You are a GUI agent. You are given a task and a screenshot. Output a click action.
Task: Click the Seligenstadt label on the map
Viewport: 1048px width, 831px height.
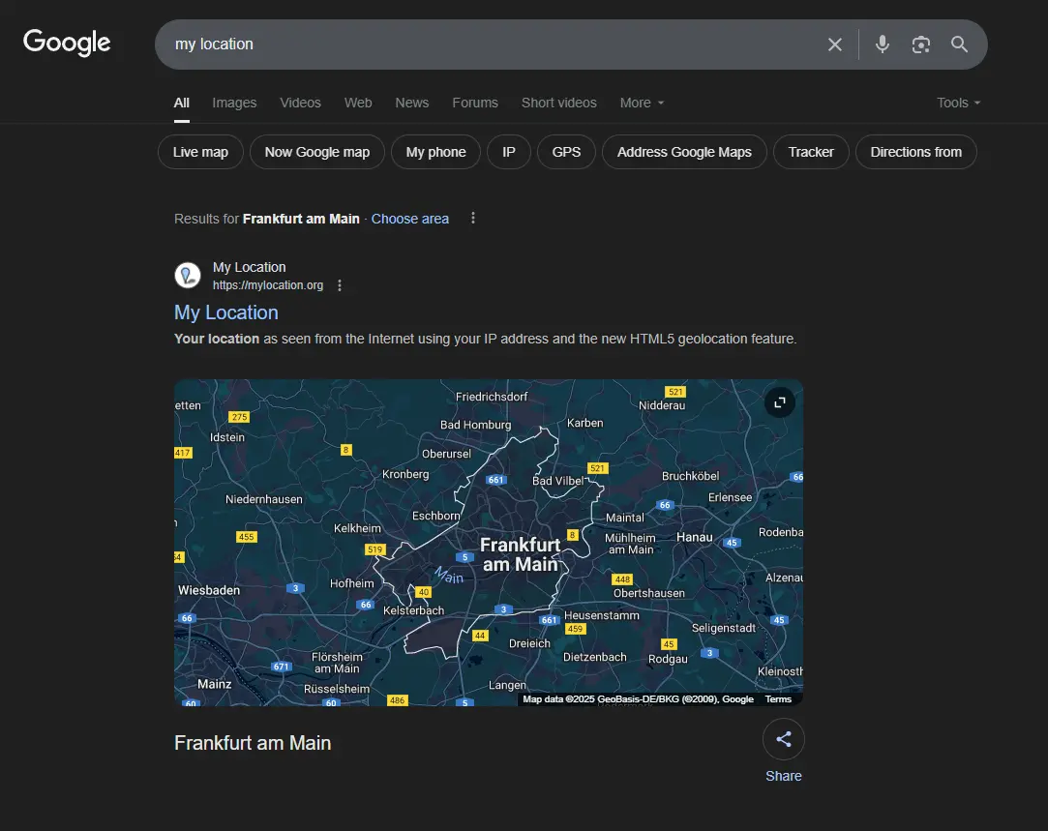(x=723, y=628)
